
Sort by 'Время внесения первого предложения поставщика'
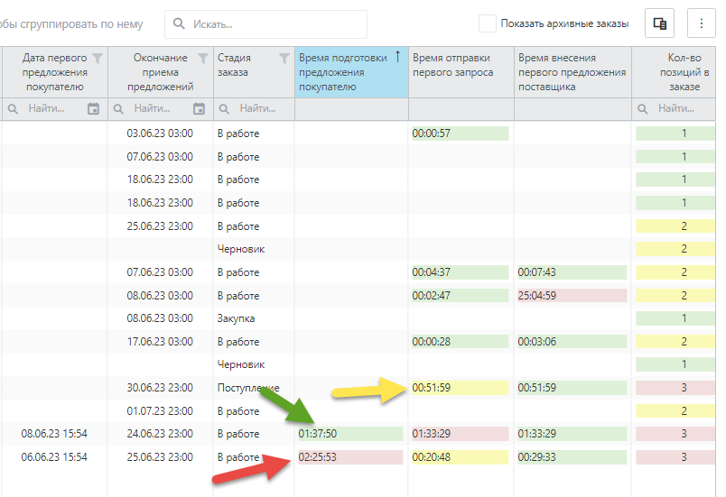tap(572, 72)
